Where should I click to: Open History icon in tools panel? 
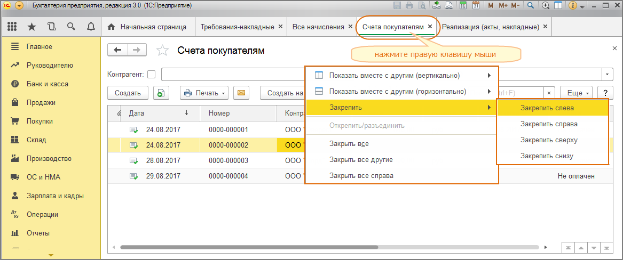52,27
